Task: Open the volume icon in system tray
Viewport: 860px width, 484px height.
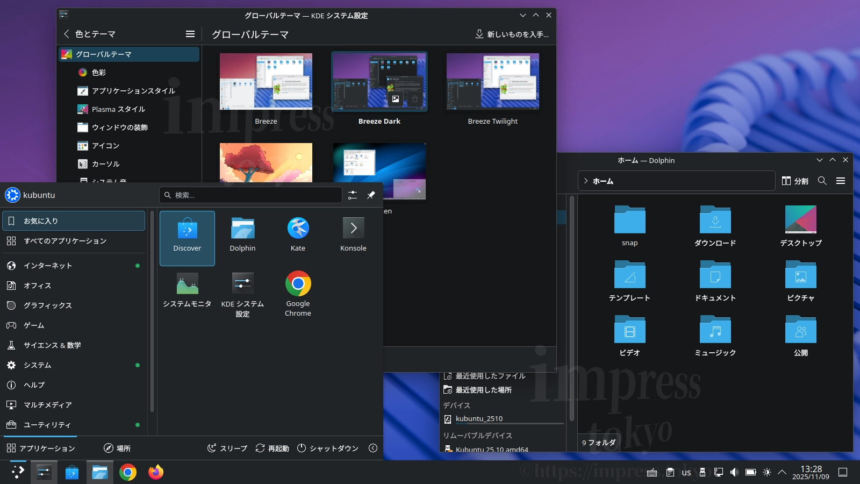Action: (735, 472)
